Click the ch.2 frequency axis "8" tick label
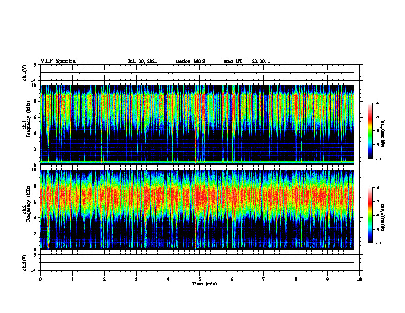Image resolution: width=405 pixels, height=313 pixels. (x=35, y=186)
